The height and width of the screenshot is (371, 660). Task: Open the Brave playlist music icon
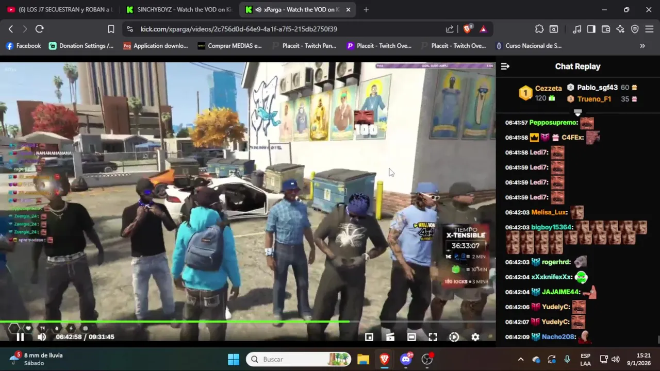(x=577, y=29)
